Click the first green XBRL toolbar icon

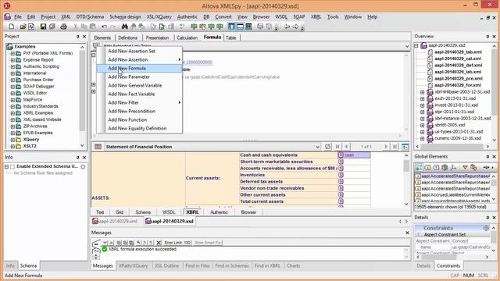194,27
